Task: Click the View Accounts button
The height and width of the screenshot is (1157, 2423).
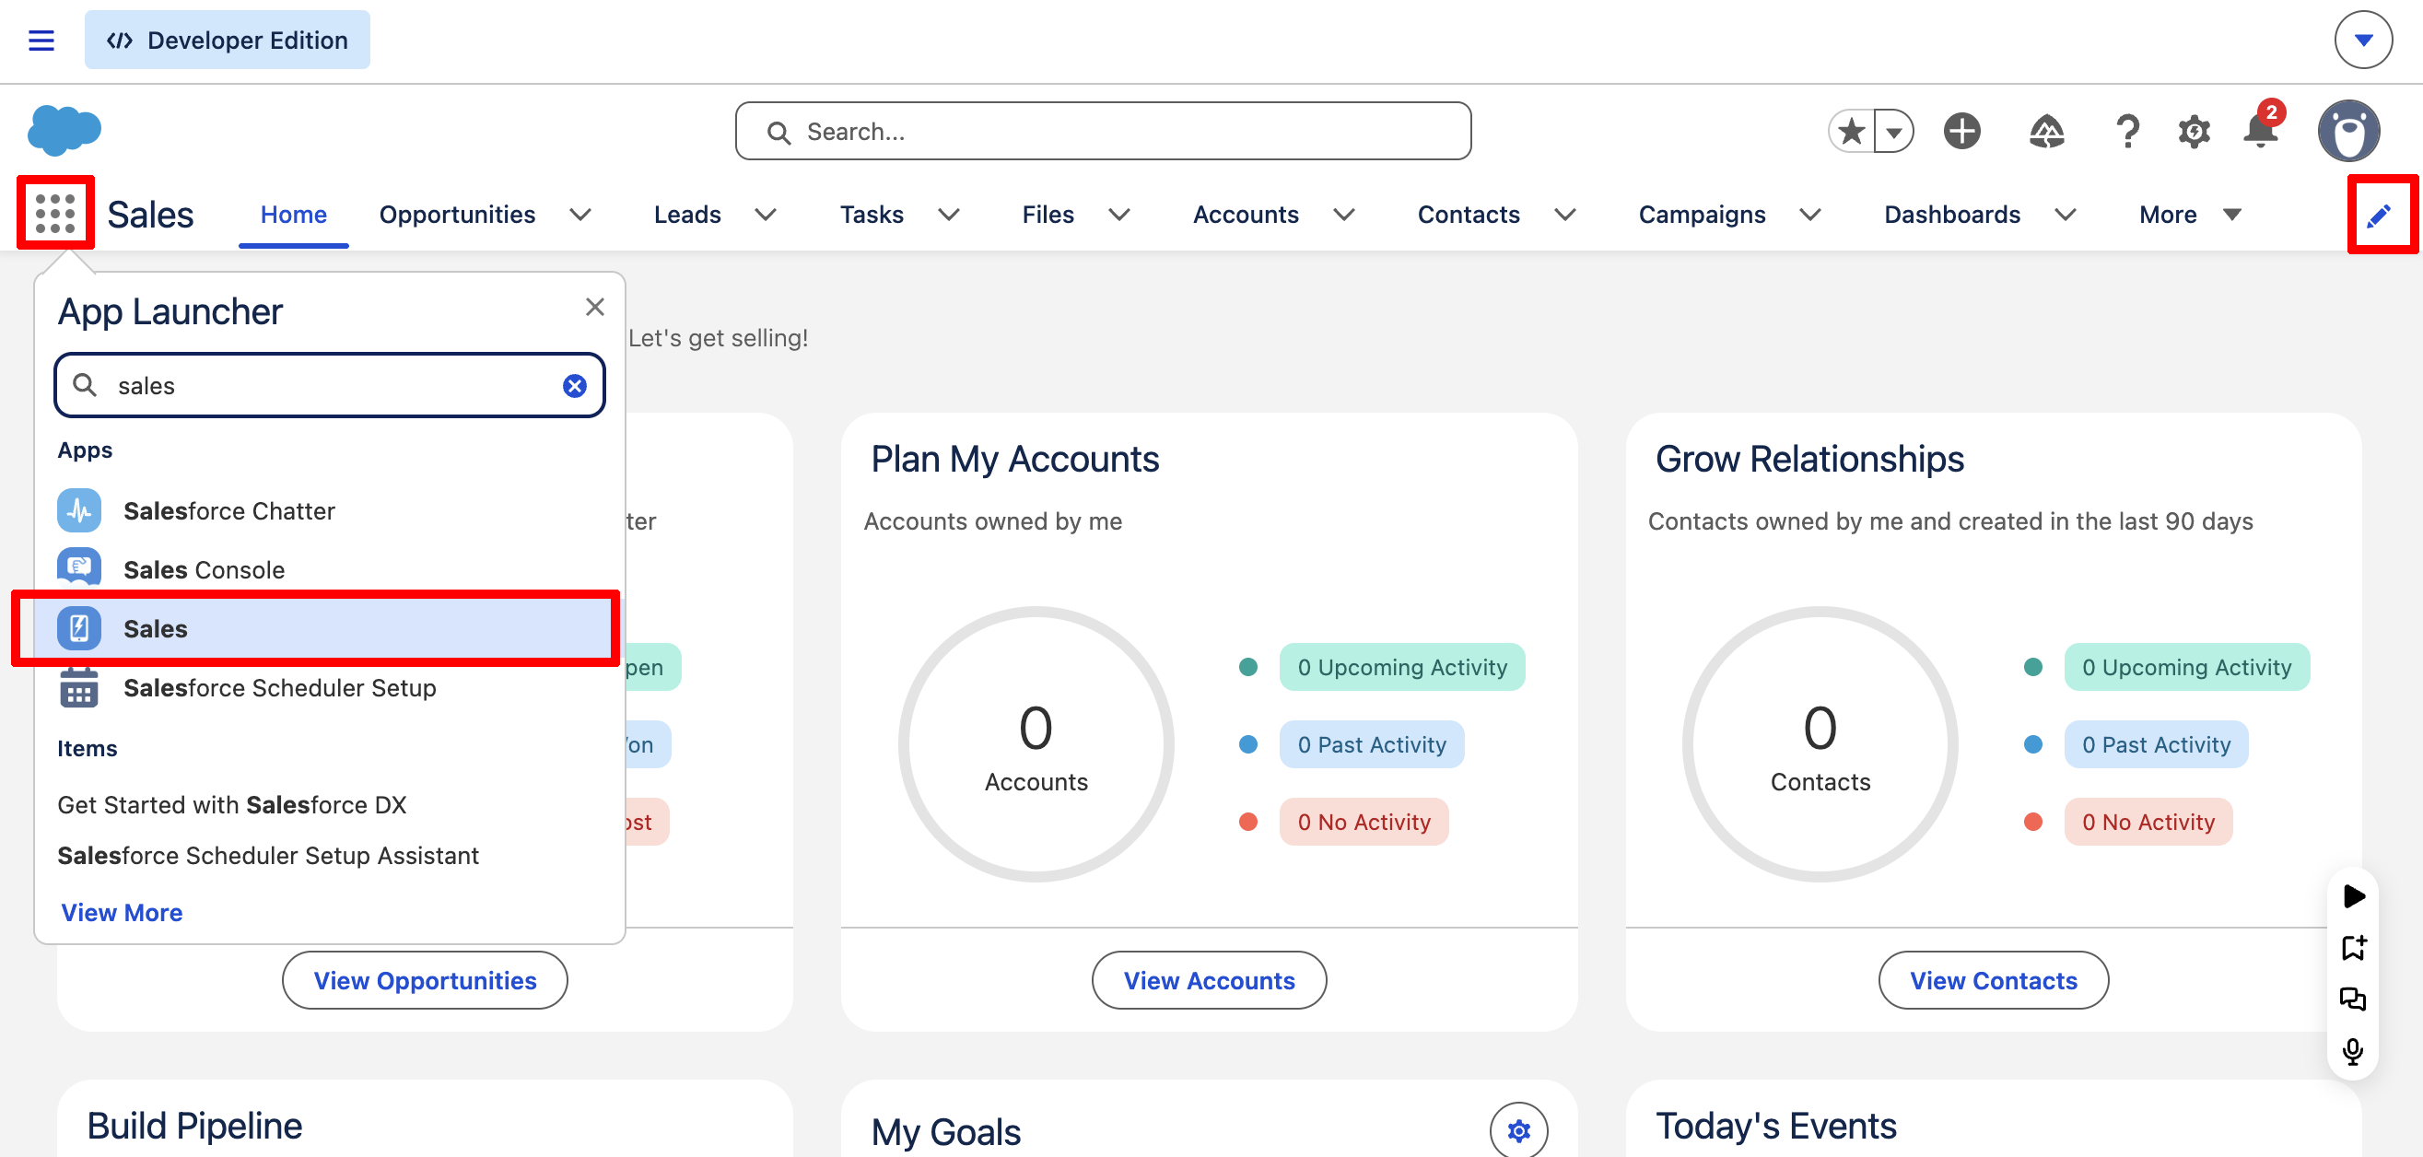Action: tap(1209, 979)
